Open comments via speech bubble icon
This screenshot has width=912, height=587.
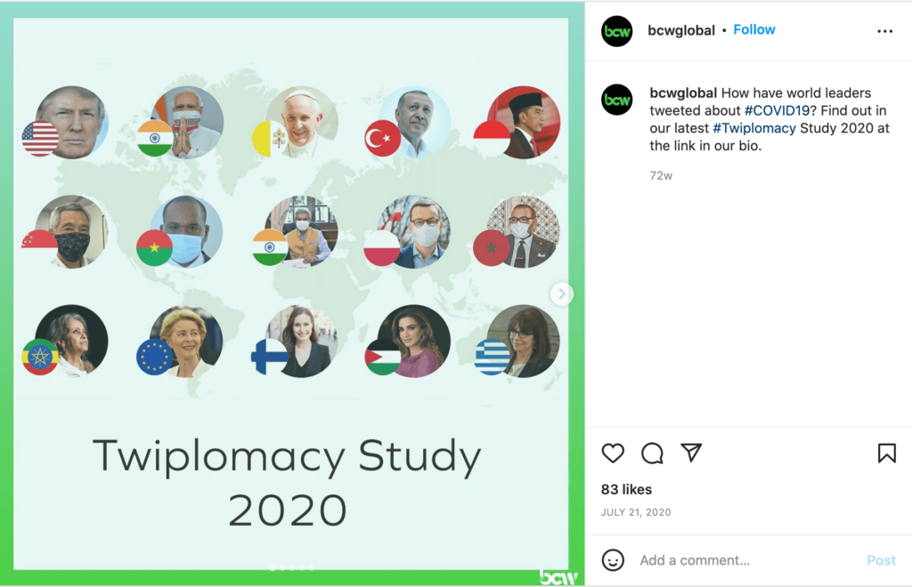tap(652, 453)
